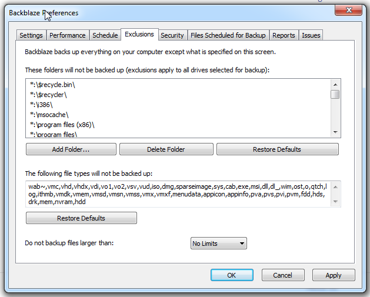Switch to the Reports tab
Screen dimensions: 370x297
284,35
